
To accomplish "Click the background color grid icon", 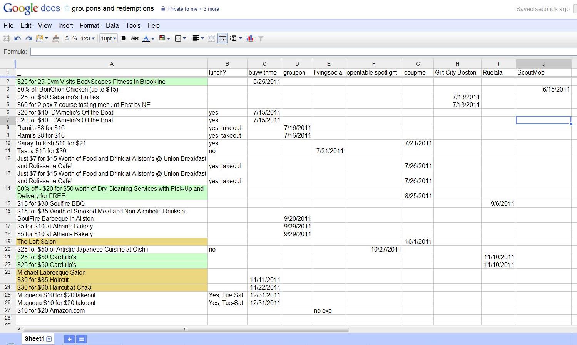I will pos(162,38).
